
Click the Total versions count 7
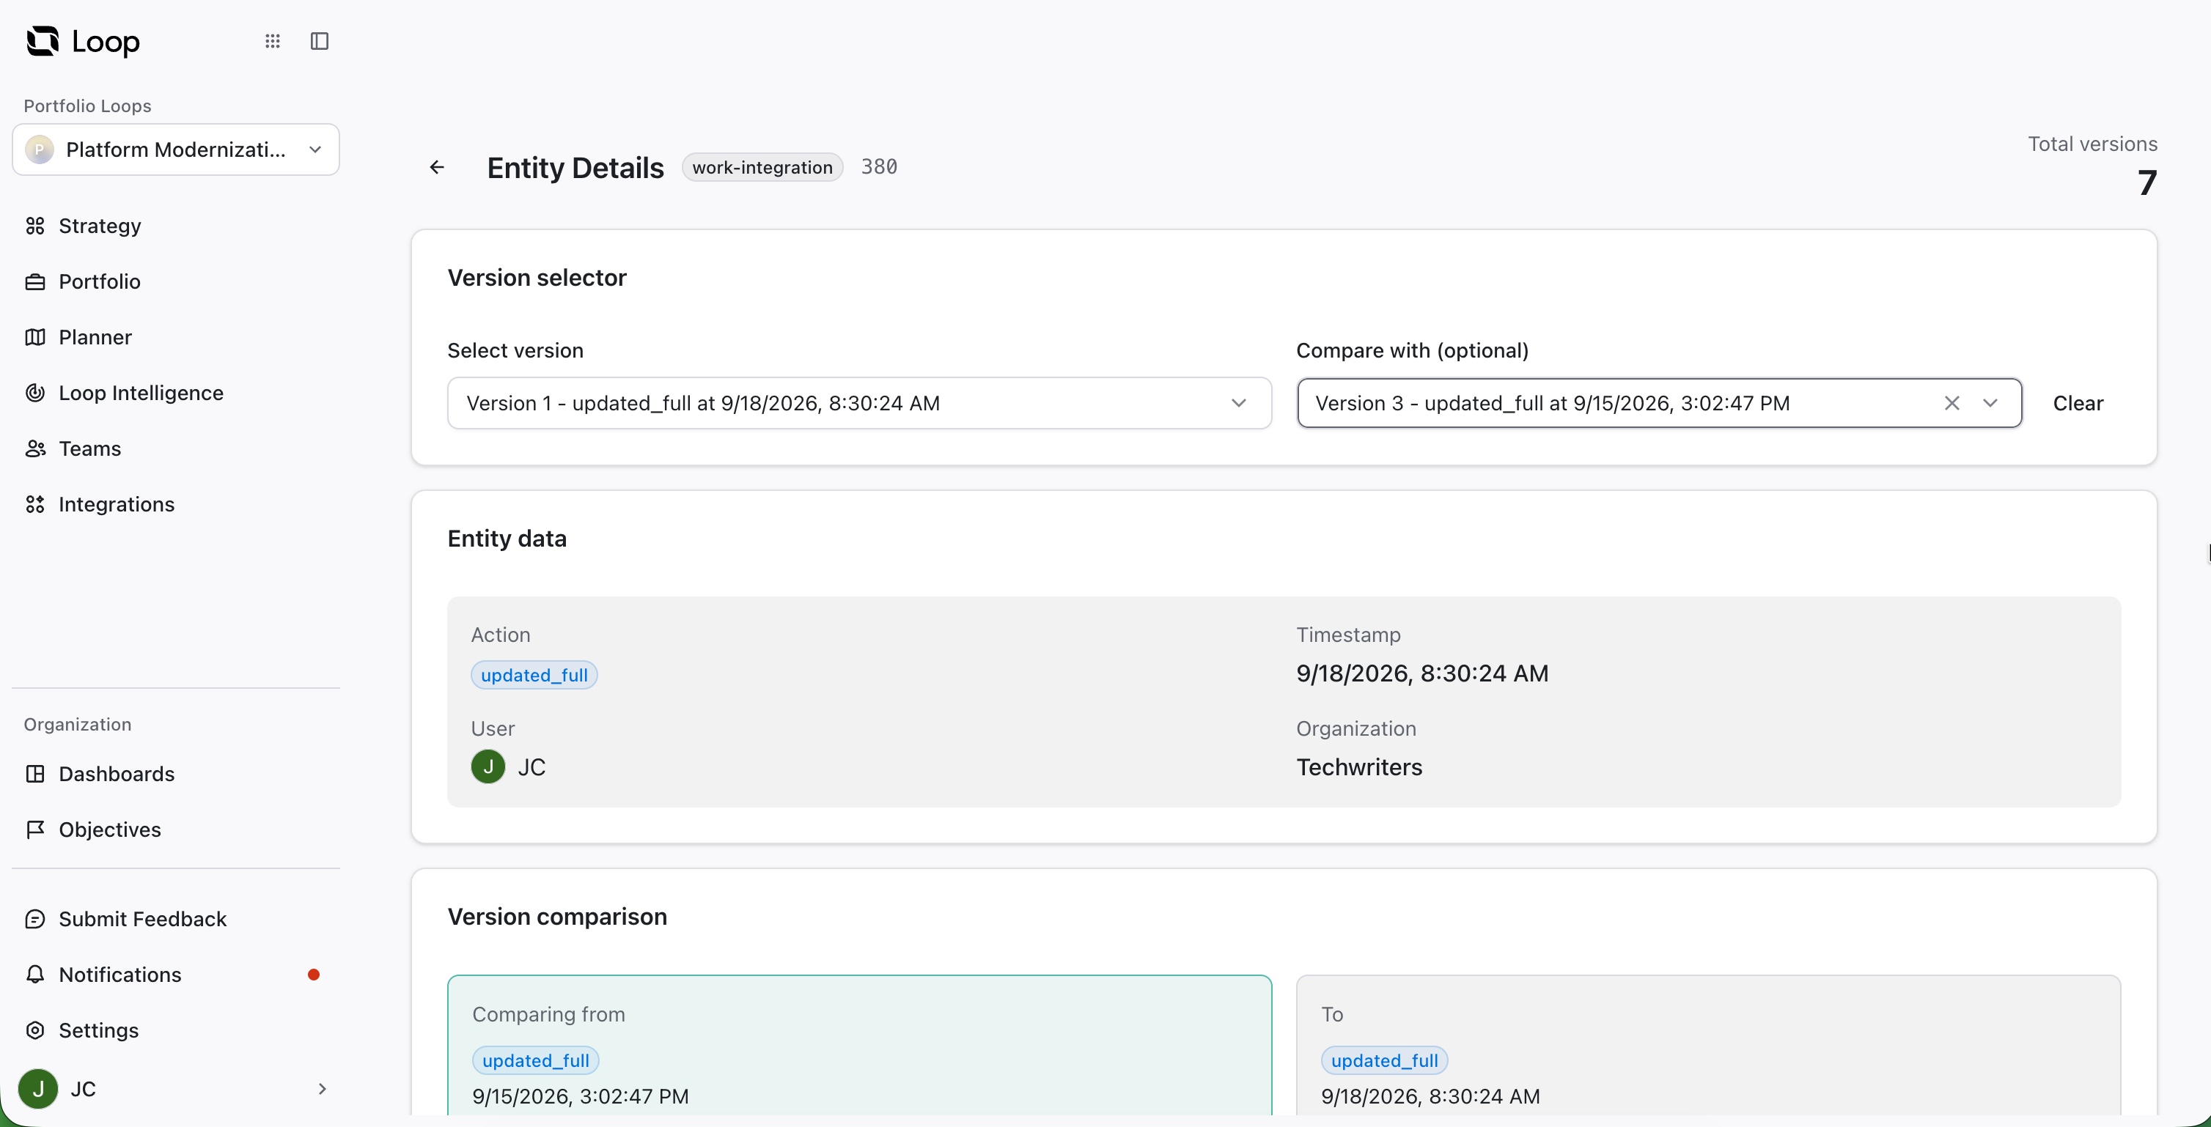[2146, 182]
